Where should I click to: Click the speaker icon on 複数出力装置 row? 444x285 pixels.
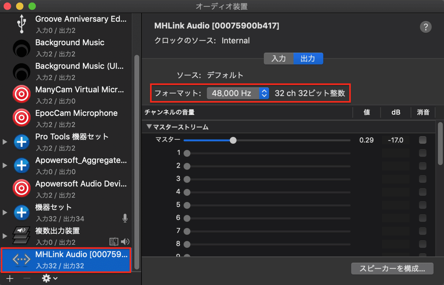coord(125,242)
